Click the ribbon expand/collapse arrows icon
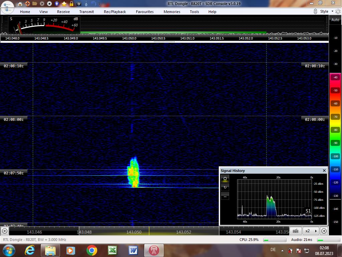Viewport: 342px width, 257px height. [x=315, y=11]
